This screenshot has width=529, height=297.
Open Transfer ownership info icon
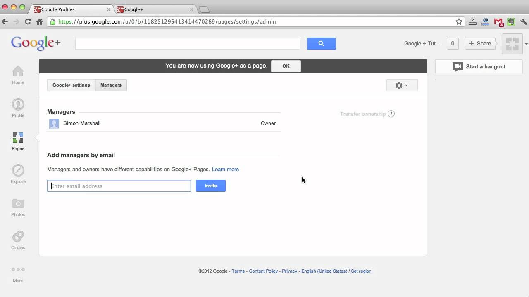pyautogui.click(x=391, y=114)
